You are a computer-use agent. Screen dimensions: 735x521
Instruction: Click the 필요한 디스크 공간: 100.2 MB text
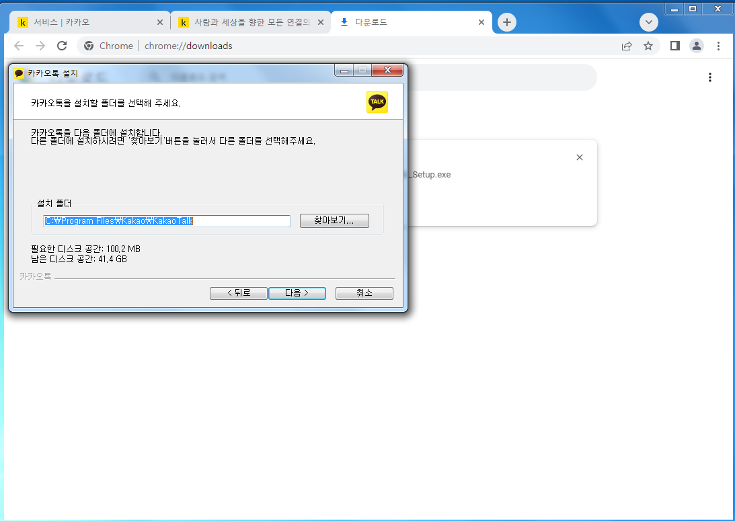tap(86, 249)
